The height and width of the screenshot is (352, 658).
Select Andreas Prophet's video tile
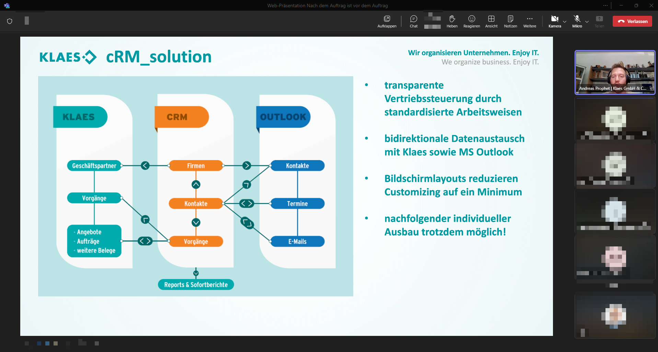click(x=615, y=72)
